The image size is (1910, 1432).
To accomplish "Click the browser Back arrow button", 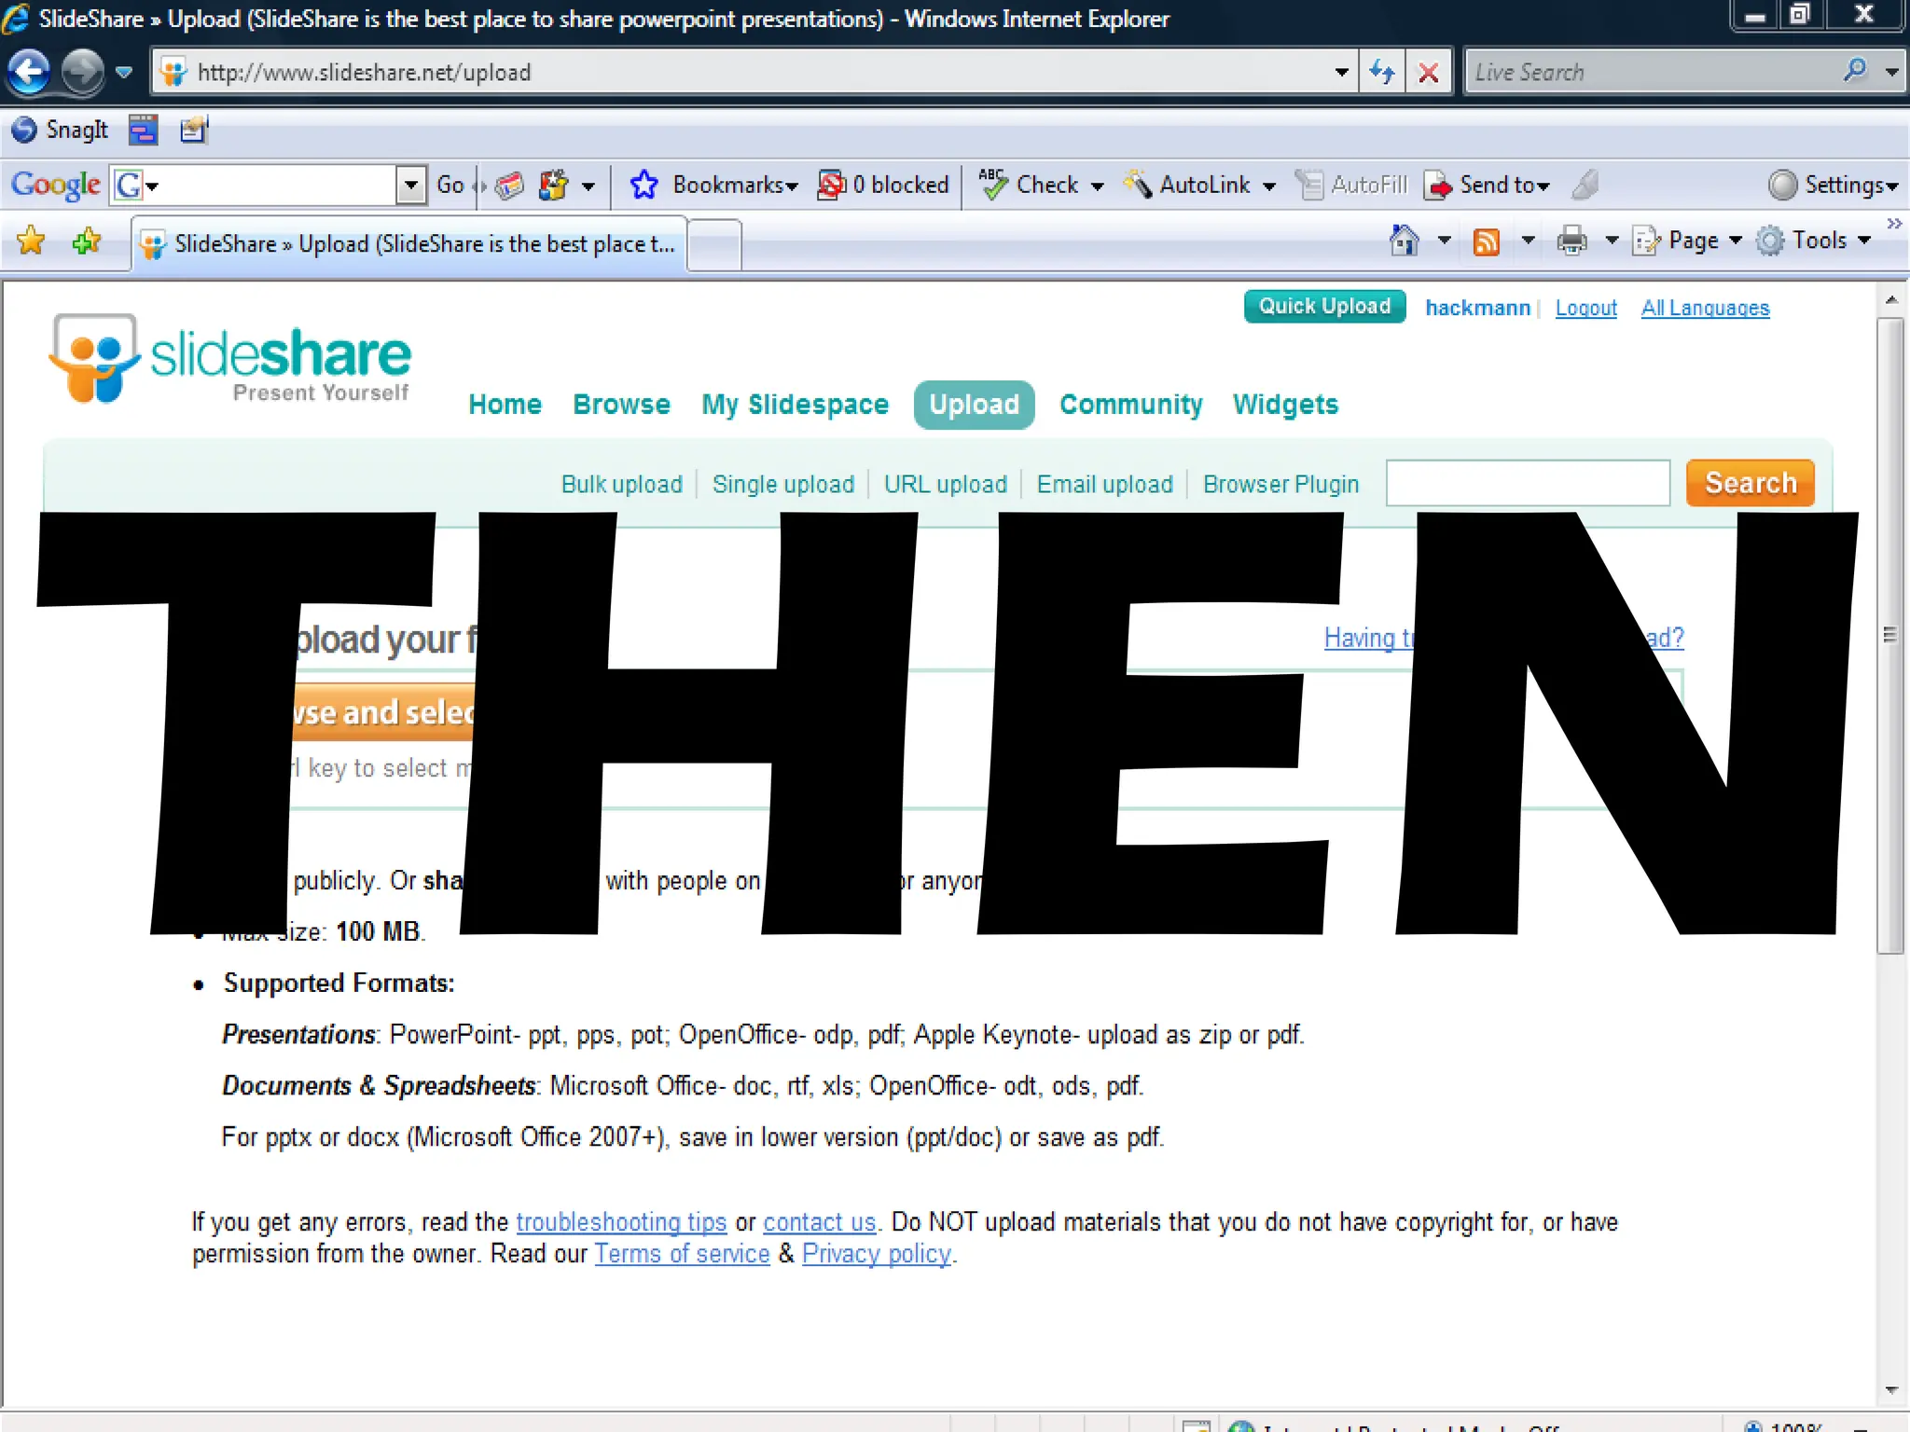I will 30,72.
